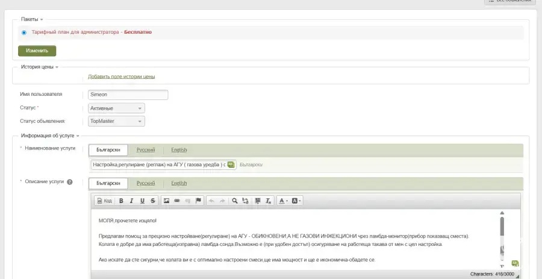Image resolution: width=542 pixels, height=279 pixels.
Task: Insert a link using the chain icon
Action: (177, 201)
